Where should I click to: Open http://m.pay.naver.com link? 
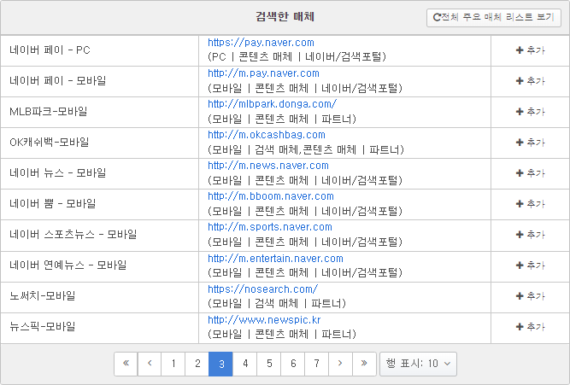pyautogui.click(x=263, y=73)
